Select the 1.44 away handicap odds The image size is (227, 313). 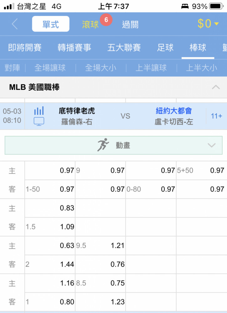(x=67, y=264)
